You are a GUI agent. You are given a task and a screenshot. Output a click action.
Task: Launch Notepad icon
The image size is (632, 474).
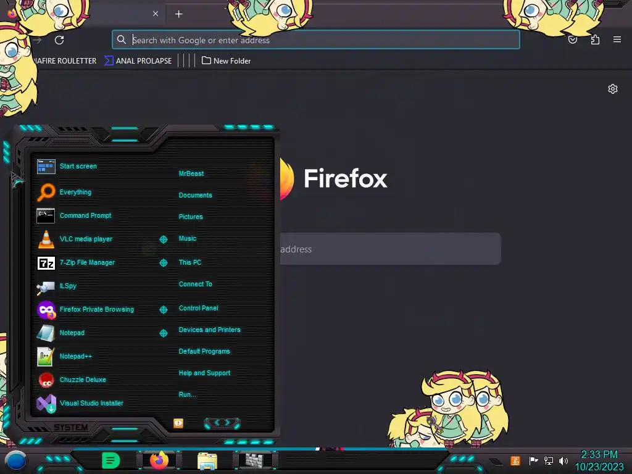[46, 333]
